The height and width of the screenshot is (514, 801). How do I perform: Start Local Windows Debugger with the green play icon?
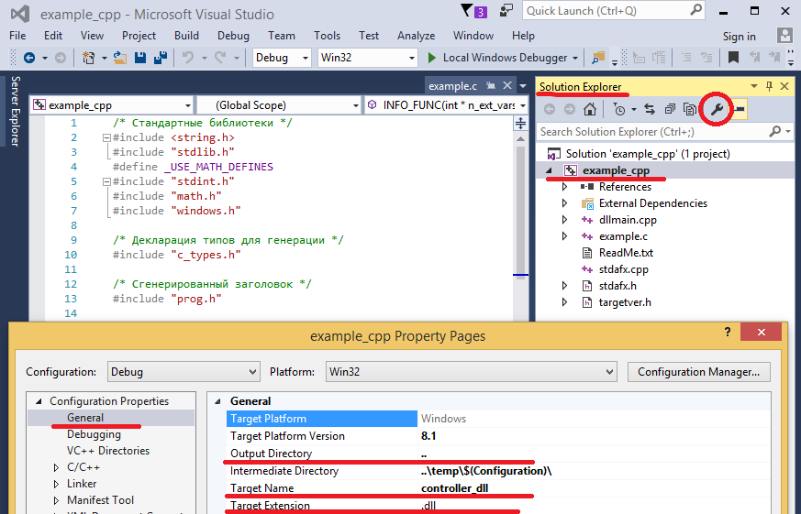[432, 58]
